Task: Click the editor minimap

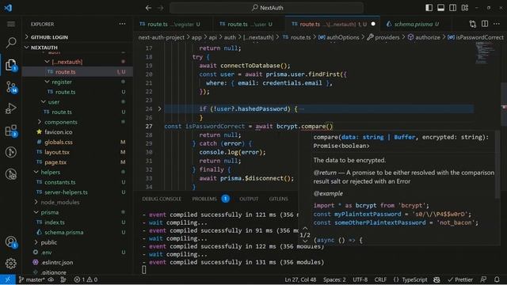Action: (x=486, y=53)
